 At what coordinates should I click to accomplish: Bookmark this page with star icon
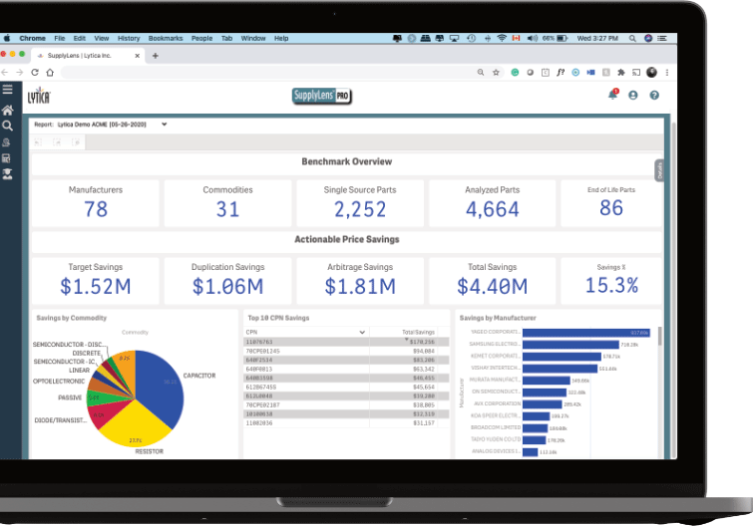[496, 73]
